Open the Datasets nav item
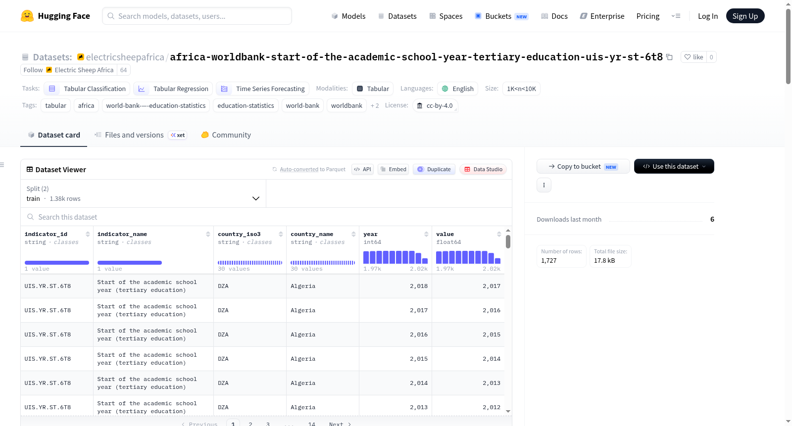Screen dimensions: 792x426 click(397, 16)
